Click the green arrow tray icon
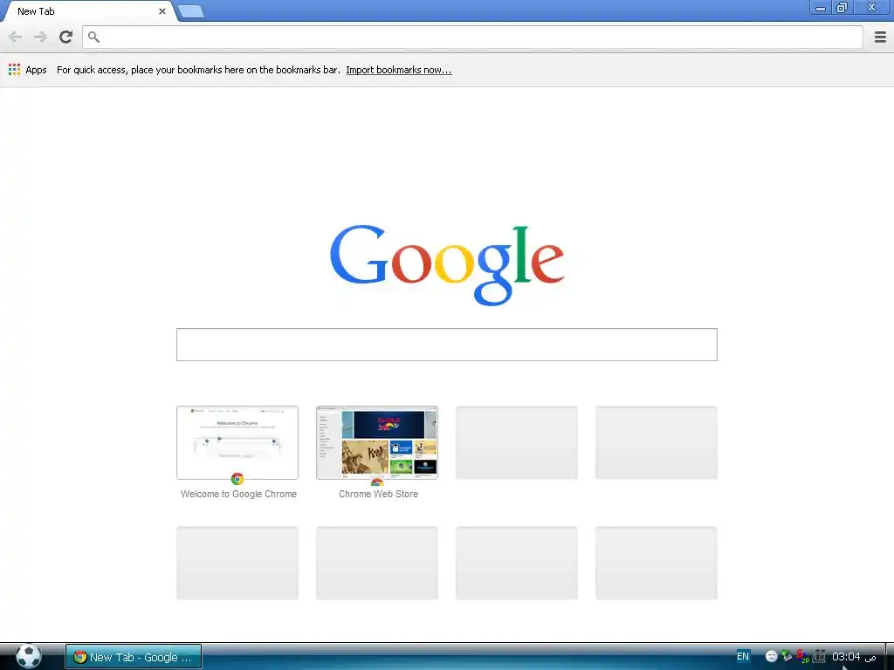The height and width of the screenshot is (670, 894). point(787,656)
